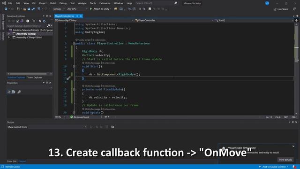300x169 pixels.
Task: Click the Live Share button
Action: pyautogui.click(x=281, y=9)
